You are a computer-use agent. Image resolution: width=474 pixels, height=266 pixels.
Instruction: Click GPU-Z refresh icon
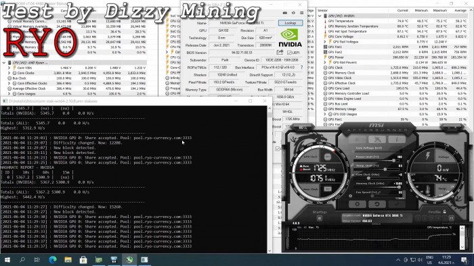(293, 13)
